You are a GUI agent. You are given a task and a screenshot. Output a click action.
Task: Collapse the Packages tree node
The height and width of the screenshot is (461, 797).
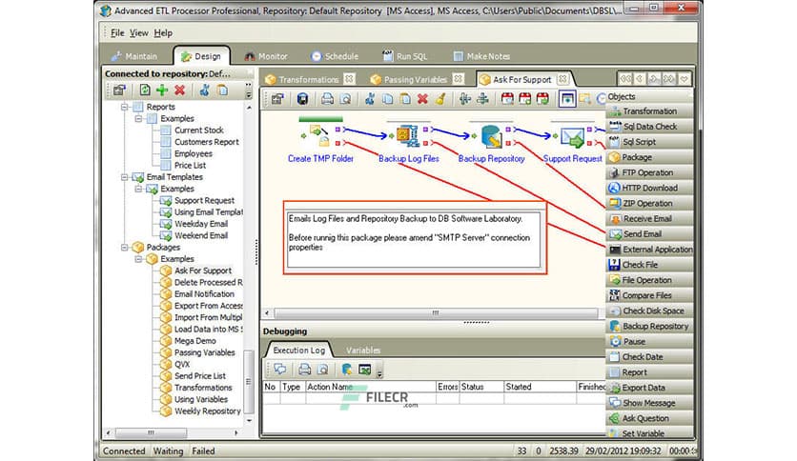click(x=125, y=248)
